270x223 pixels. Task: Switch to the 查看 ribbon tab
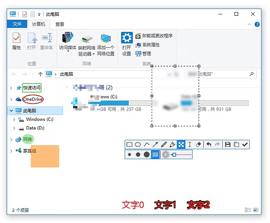[60, 24]
